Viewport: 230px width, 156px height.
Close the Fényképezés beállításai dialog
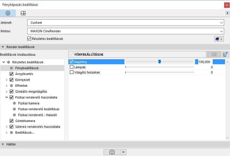click(x=227, y=5)
